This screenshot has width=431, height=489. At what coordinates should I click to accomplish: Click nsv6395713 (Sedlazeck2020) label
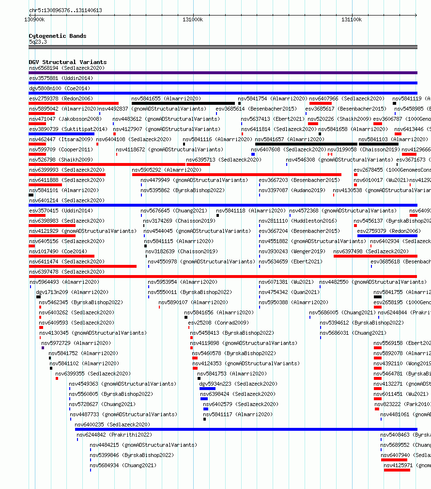pos(224,160)
